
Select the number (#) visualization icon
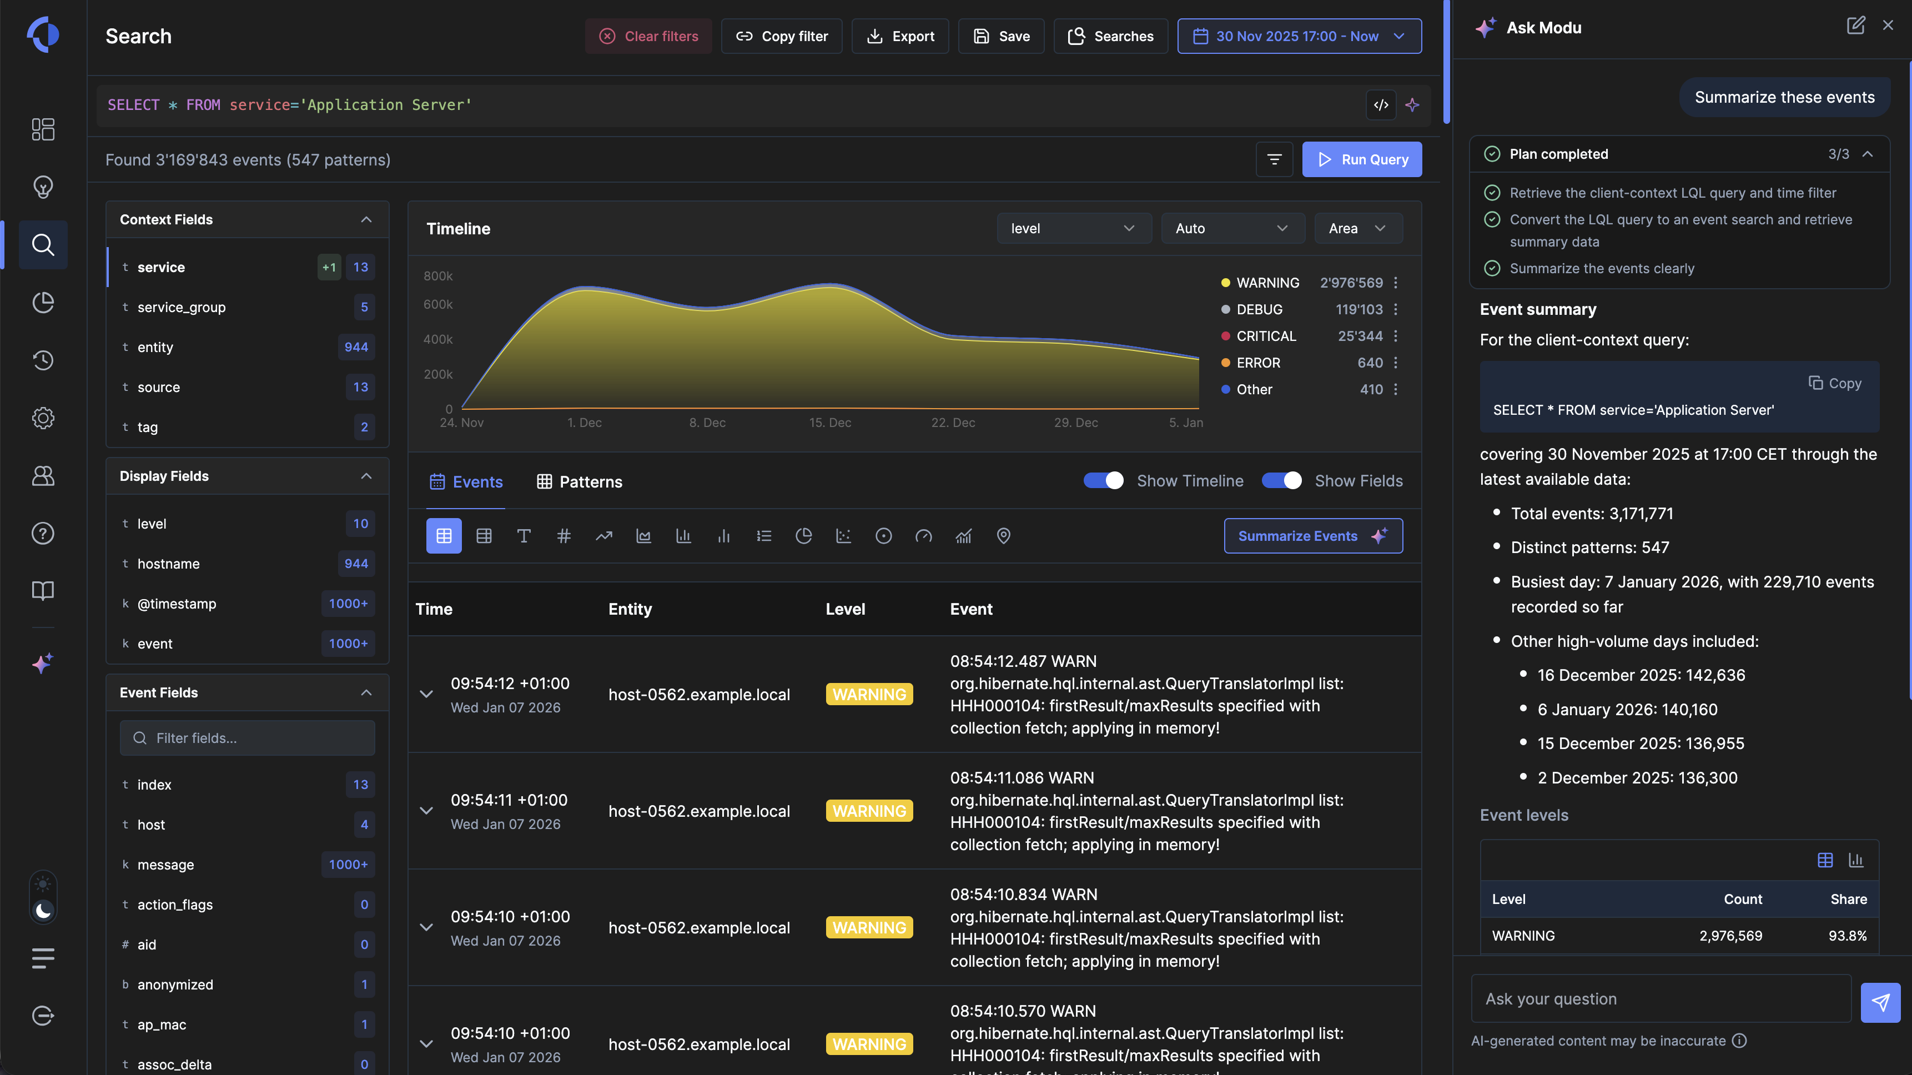(563, 536)
